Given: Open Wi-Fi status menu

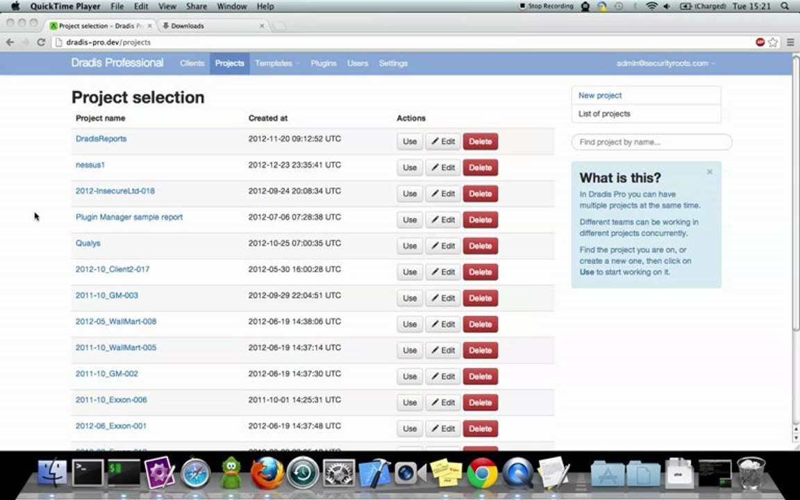Looking at the screenshot, I should click(651, 6).
